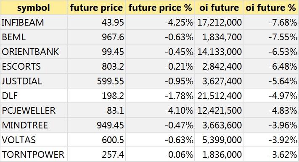This screenshot has height=162, width=299.
Task: Click the -7.55% oi future cell
Action: coord(271,37)
